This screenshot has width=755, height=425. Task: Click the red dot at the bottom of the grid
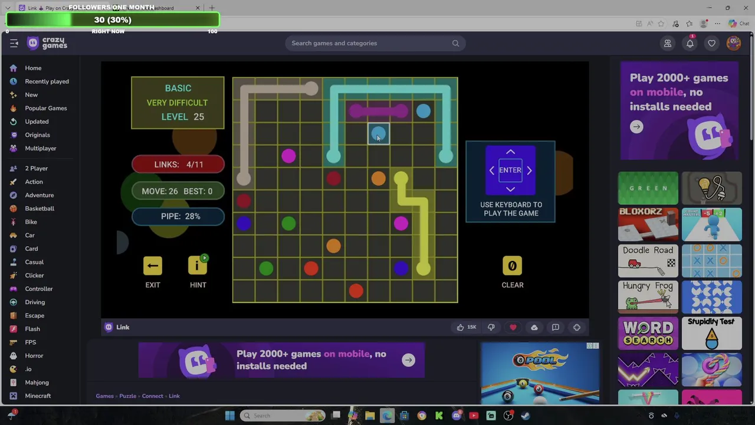click(x=356, y=290)
